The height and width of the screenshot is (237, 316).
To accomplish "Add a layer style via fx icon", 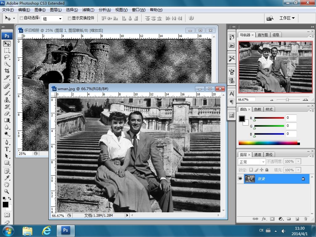I will (264, 219).
